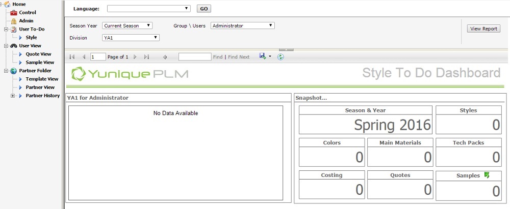Click the blue arrow beside Template View
Viewport: 510px width, 209px height.
[x=20, y=79]
